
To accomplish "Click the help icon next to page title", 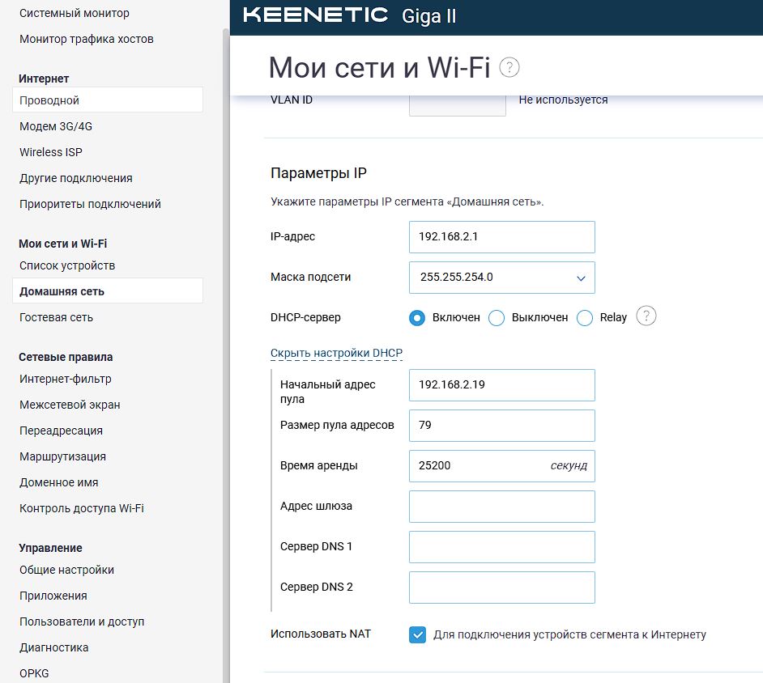I will tap(509, 67).
